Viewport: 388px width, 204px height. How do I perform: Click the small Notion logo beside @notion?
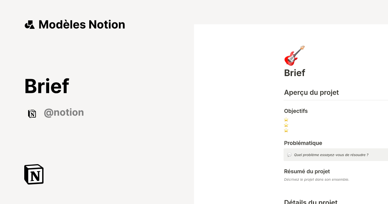coord(32,114)
